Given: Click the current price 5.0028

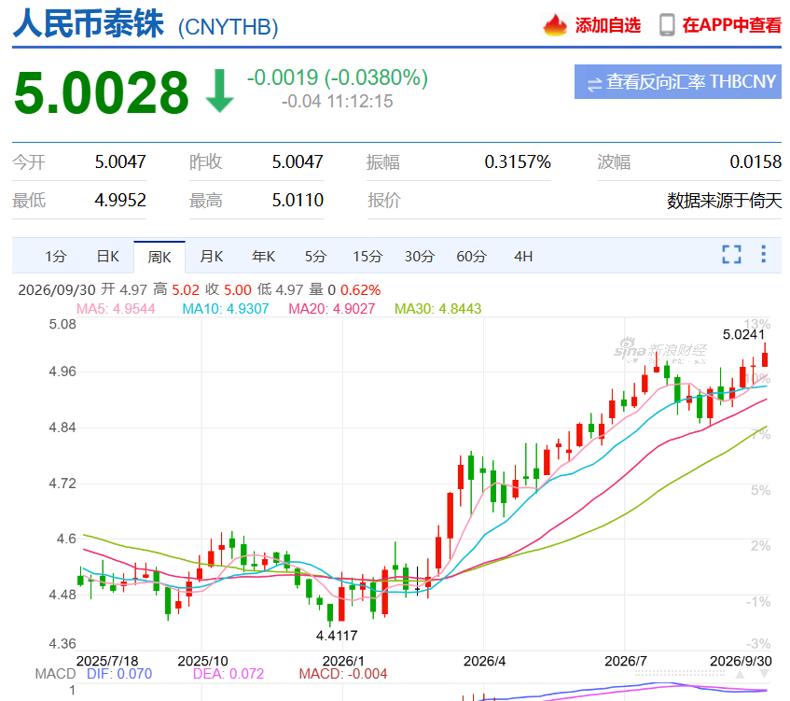Looking at the screenshot, I should point(102,92).
